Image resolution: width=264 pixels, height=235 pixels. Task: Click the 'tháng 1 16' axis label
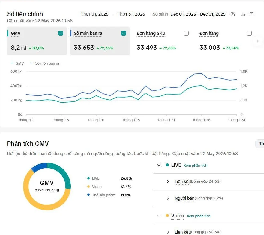tap(131, 120)
